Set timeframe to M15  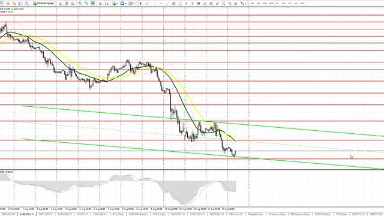click(265, 4)
